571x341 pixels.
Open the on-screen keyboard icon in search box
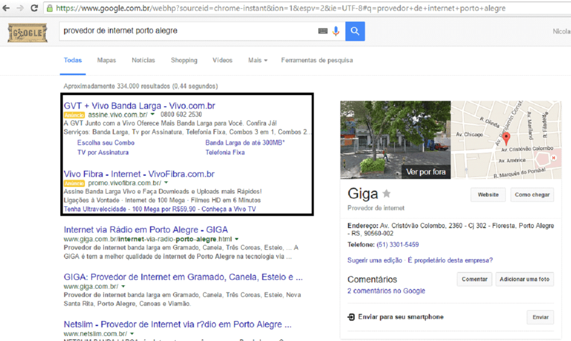coord(323,31)
